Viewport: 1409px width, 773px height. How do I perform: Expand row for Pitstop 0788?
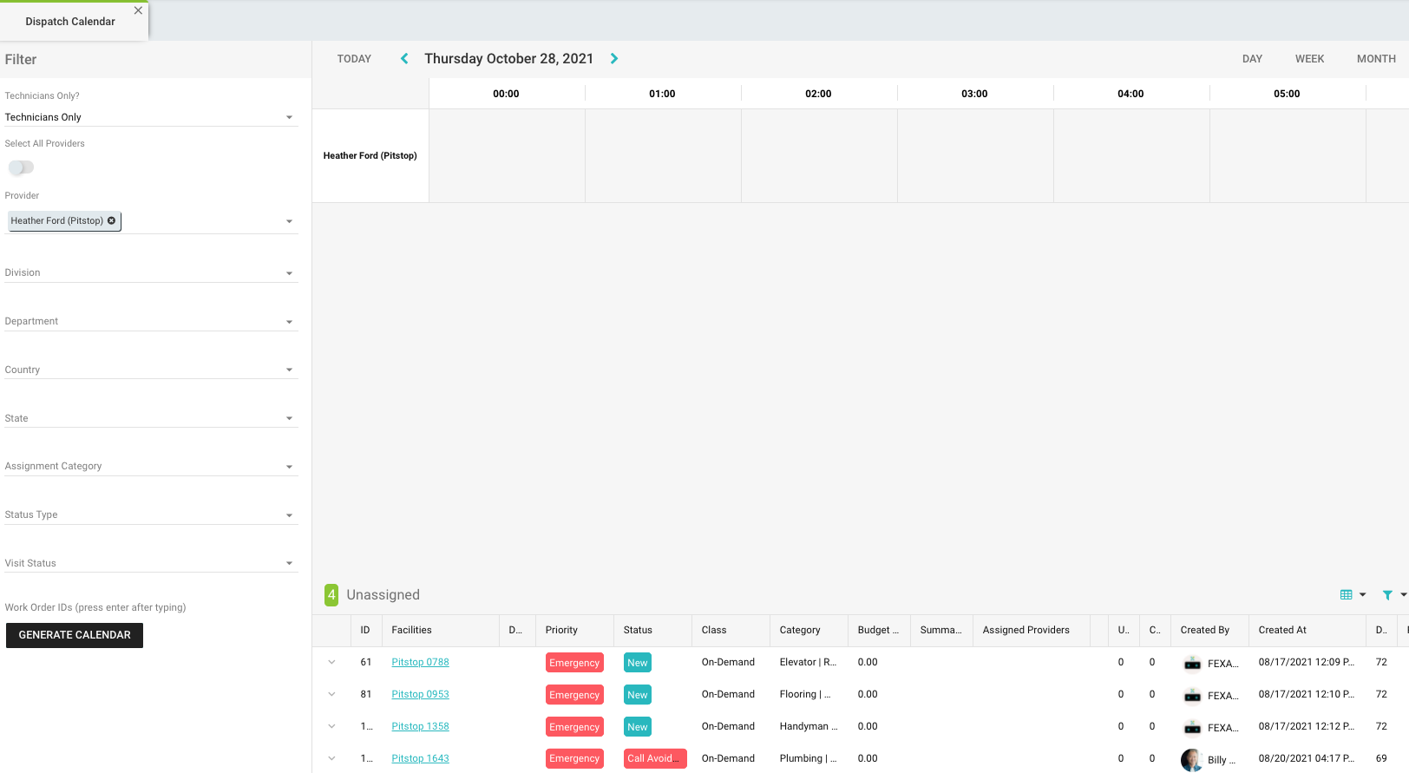[331, 663]
